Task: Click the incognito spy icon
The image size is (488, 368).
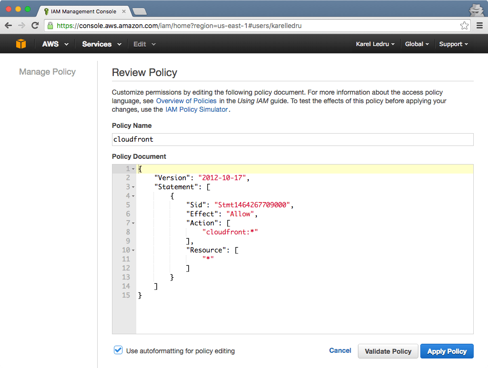Action: pyautogui.click(x=477, y=10)
